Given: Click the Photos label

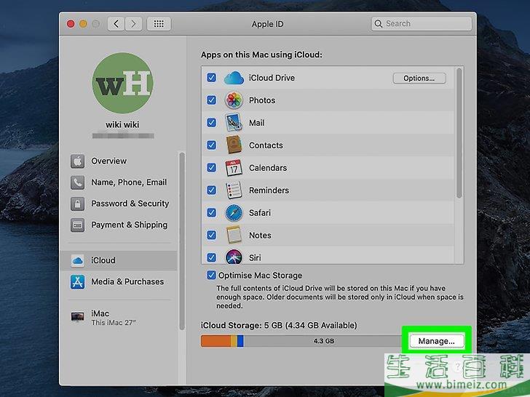Looking at the screenshot, I should pos(262,100).
